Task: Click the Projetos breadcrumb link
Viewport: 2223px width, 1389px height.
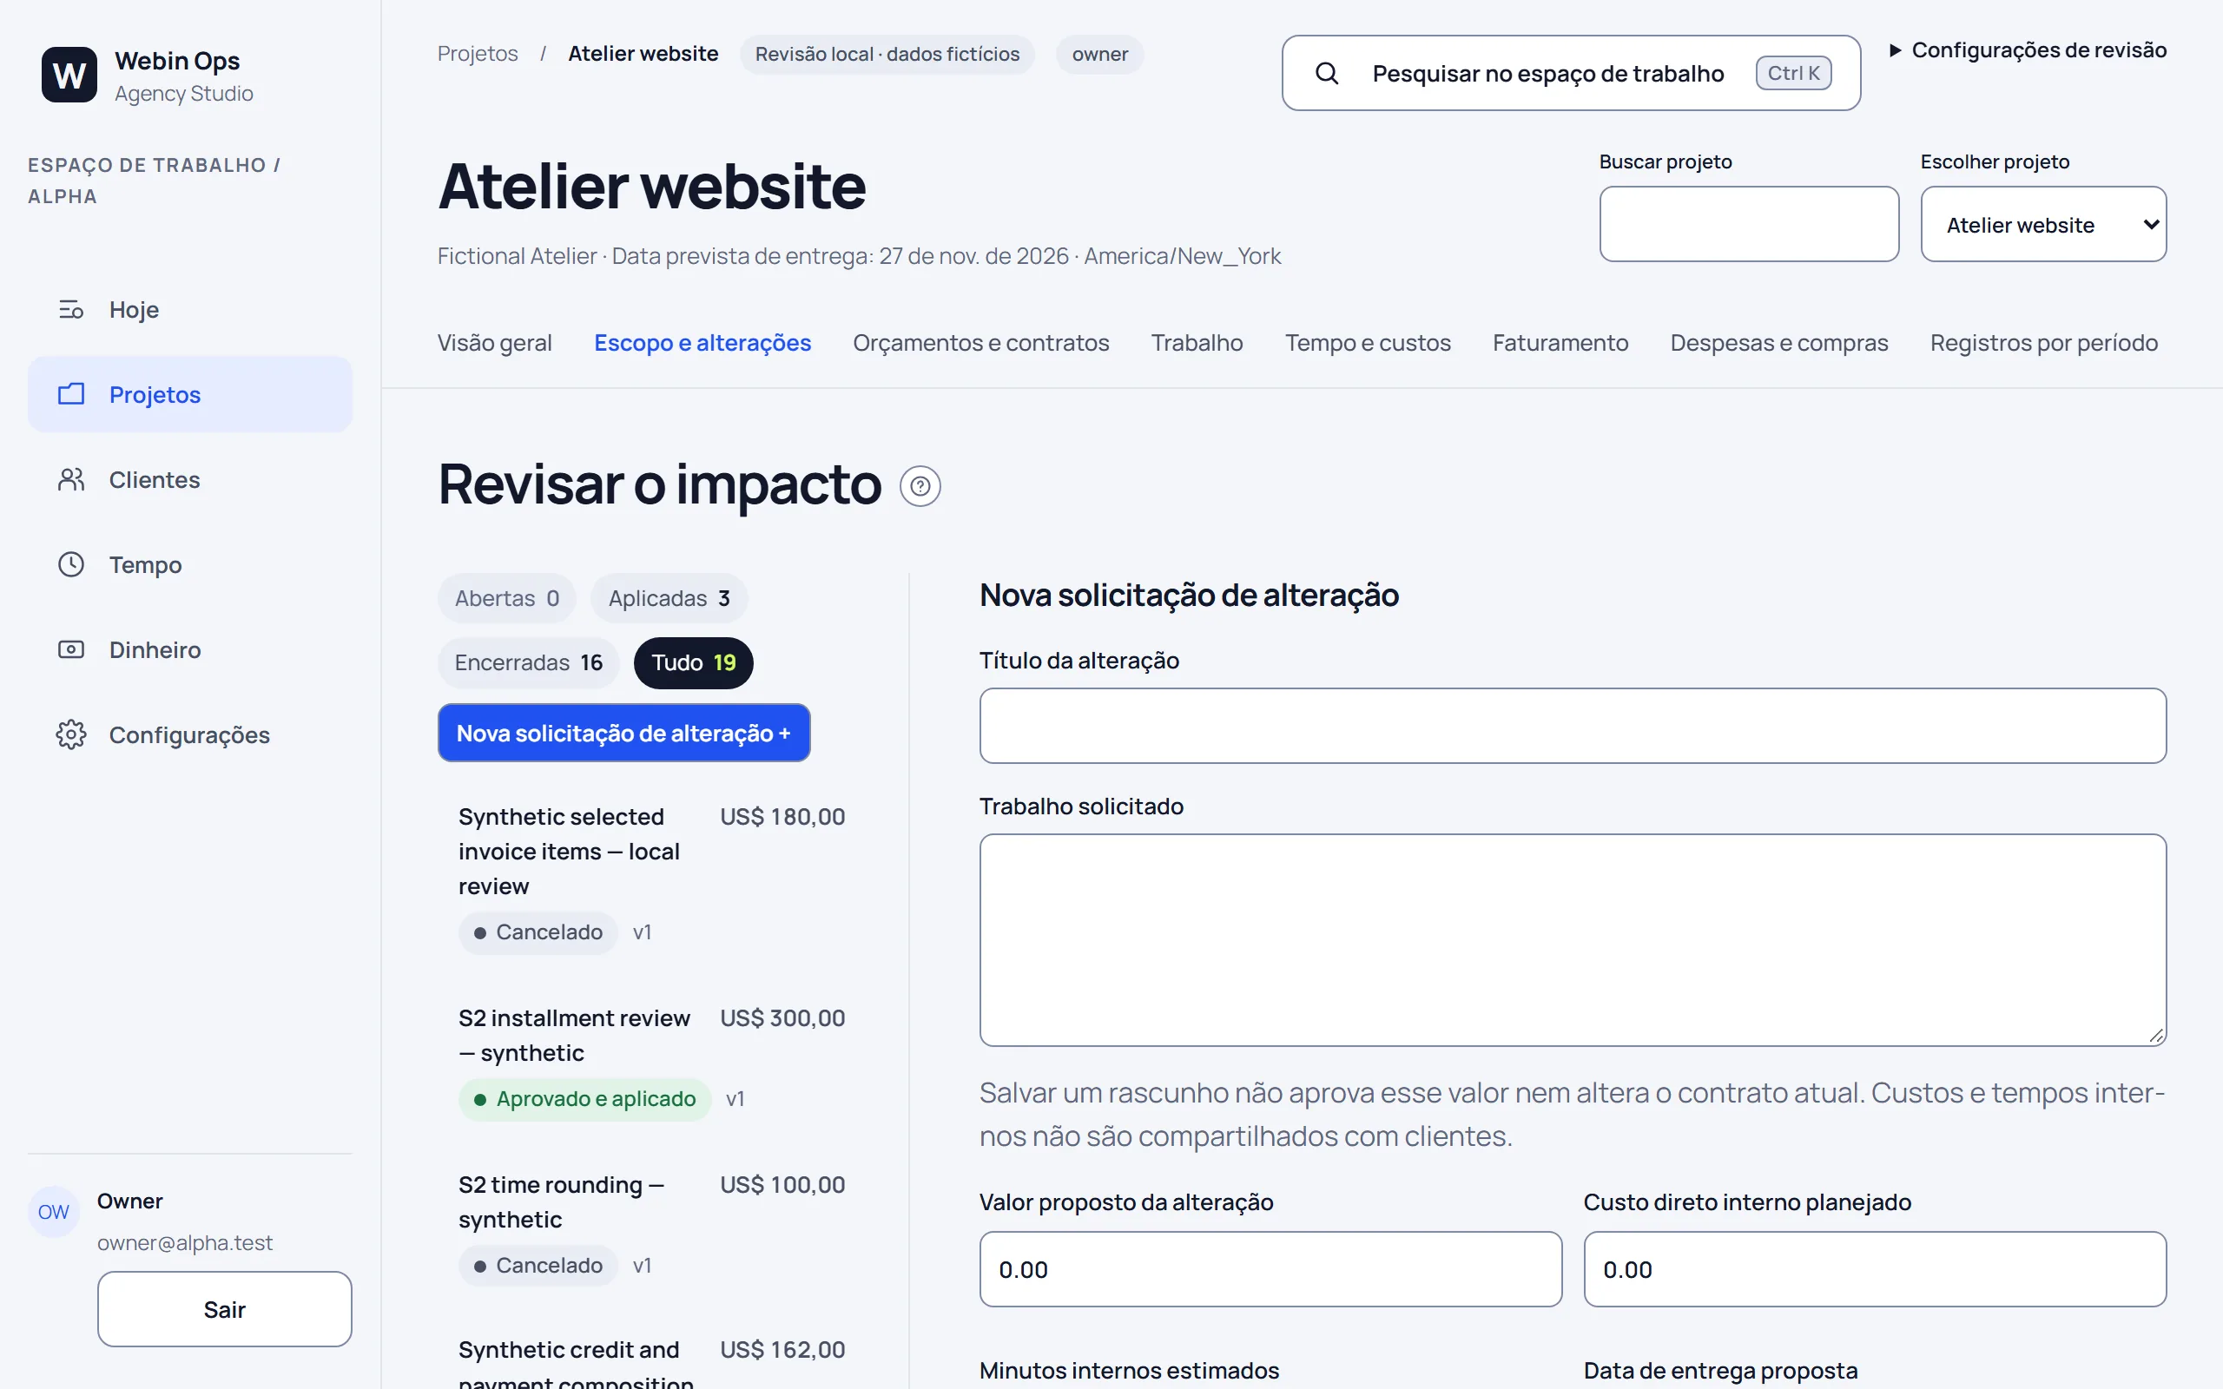Action: (x=477, y=53)
